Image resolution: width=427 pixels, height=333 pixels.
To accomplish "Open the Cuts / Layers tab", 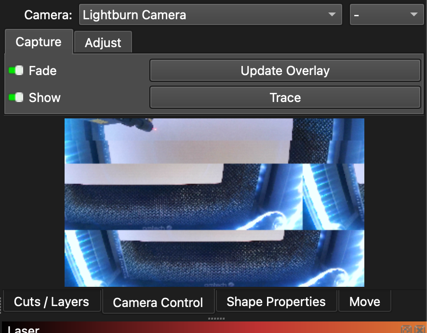I will (52, 302).
